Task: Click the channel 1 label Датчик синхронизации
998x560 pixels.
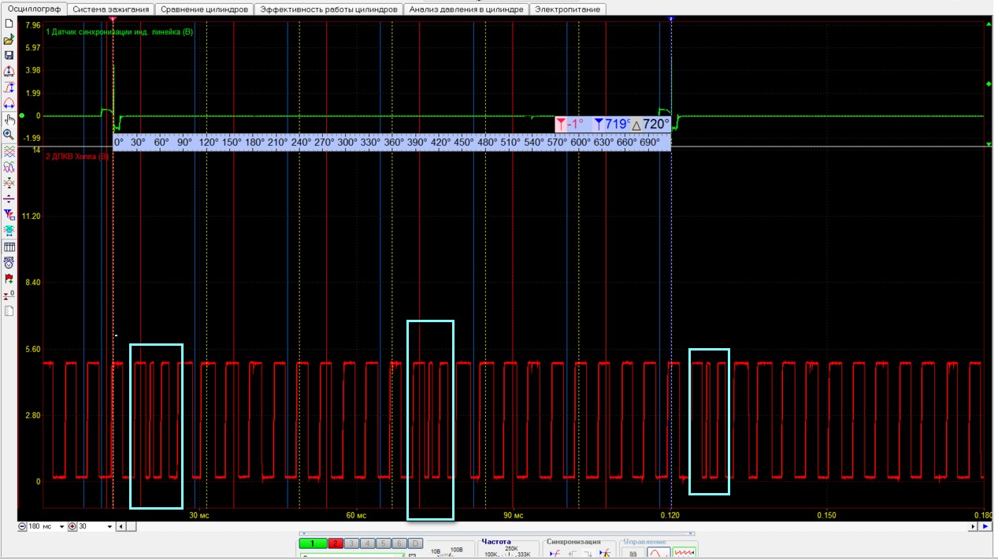Action: tap(119, 32)
